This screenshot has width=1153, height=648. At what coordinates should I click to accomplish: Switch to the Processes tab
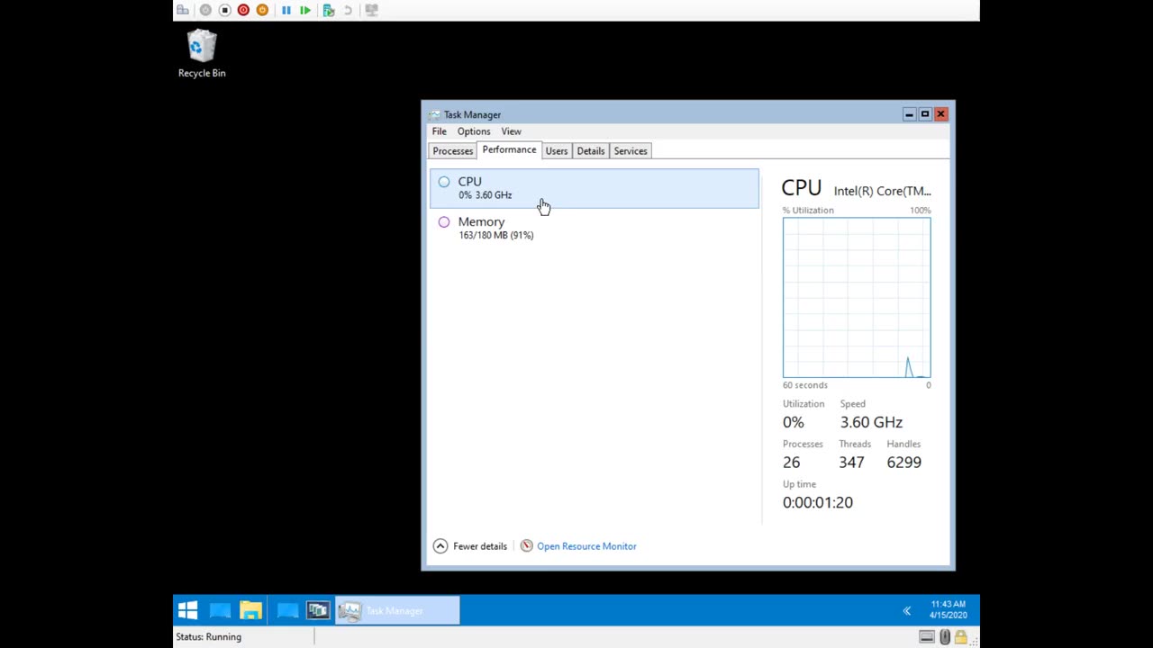452,151
